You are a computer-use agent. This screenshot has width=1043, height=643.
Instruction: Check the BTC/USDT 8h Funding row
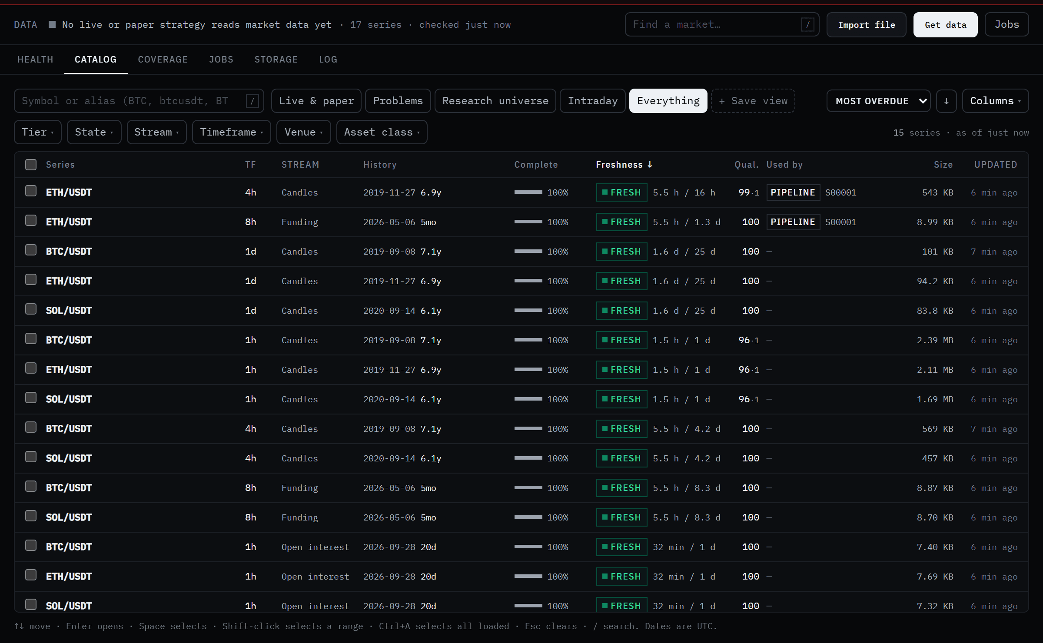(x=31, y=487)
